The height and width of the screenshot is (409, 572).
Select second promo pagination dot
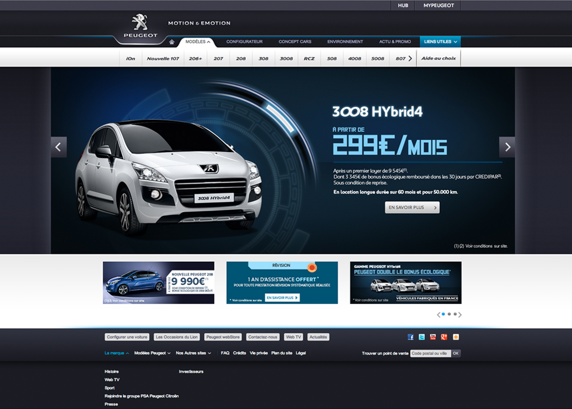[449, 314]
